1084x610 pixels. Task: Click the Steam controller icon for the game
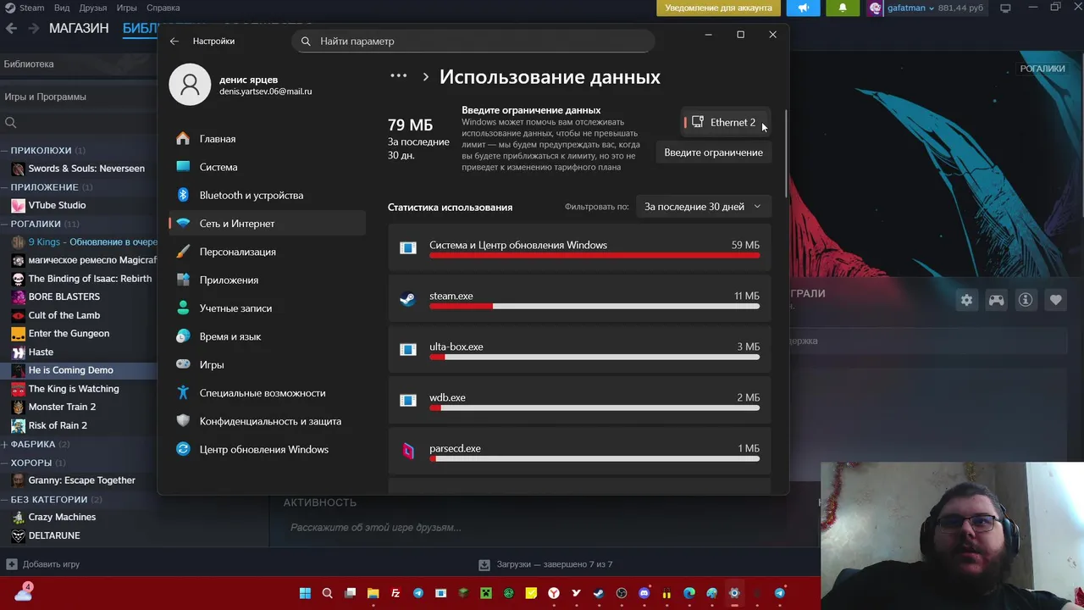[996, 300]
